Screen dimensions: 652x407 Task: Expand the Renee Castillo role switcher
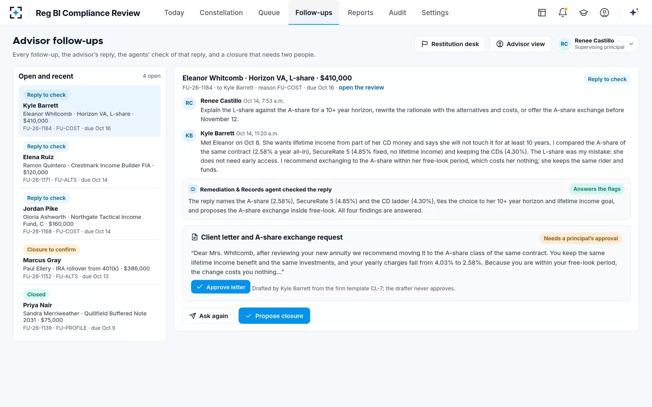click(597, 44)
